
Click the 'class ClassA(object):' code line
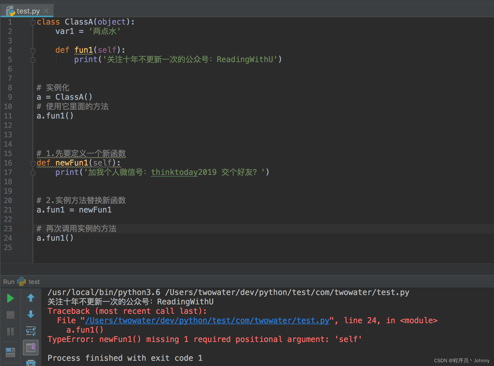(86, 22)
